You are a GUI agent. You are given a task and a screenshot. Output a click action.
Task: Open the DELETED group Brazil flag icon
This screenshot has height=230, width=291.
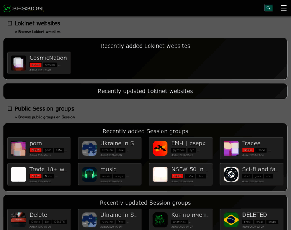click(231, 220)
